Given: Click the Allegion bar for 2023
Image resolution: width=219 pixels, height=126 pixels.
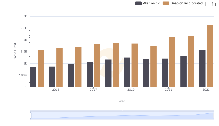Looking at the screenshot, I should [202, 68].
